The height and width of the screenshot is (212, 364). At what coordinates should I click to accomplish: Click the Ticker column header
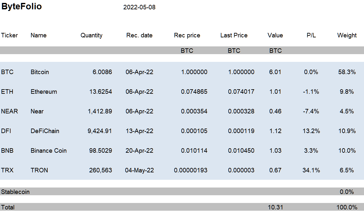pyautogui.click(x=9, y=35)
